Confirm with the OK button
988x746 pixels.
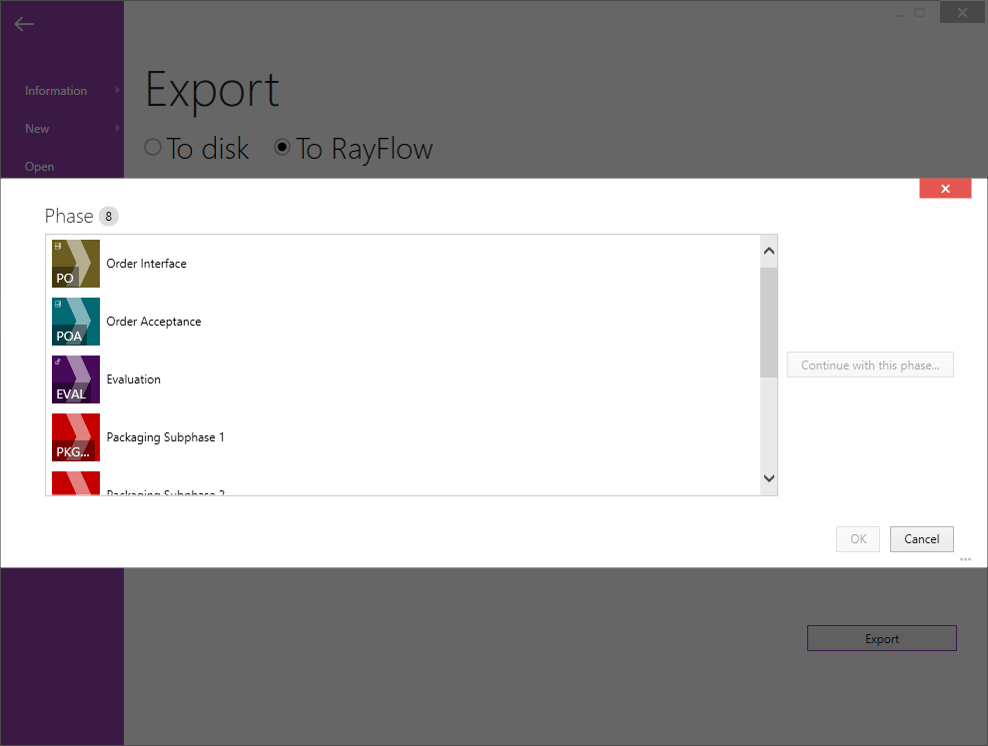point(858,539)
